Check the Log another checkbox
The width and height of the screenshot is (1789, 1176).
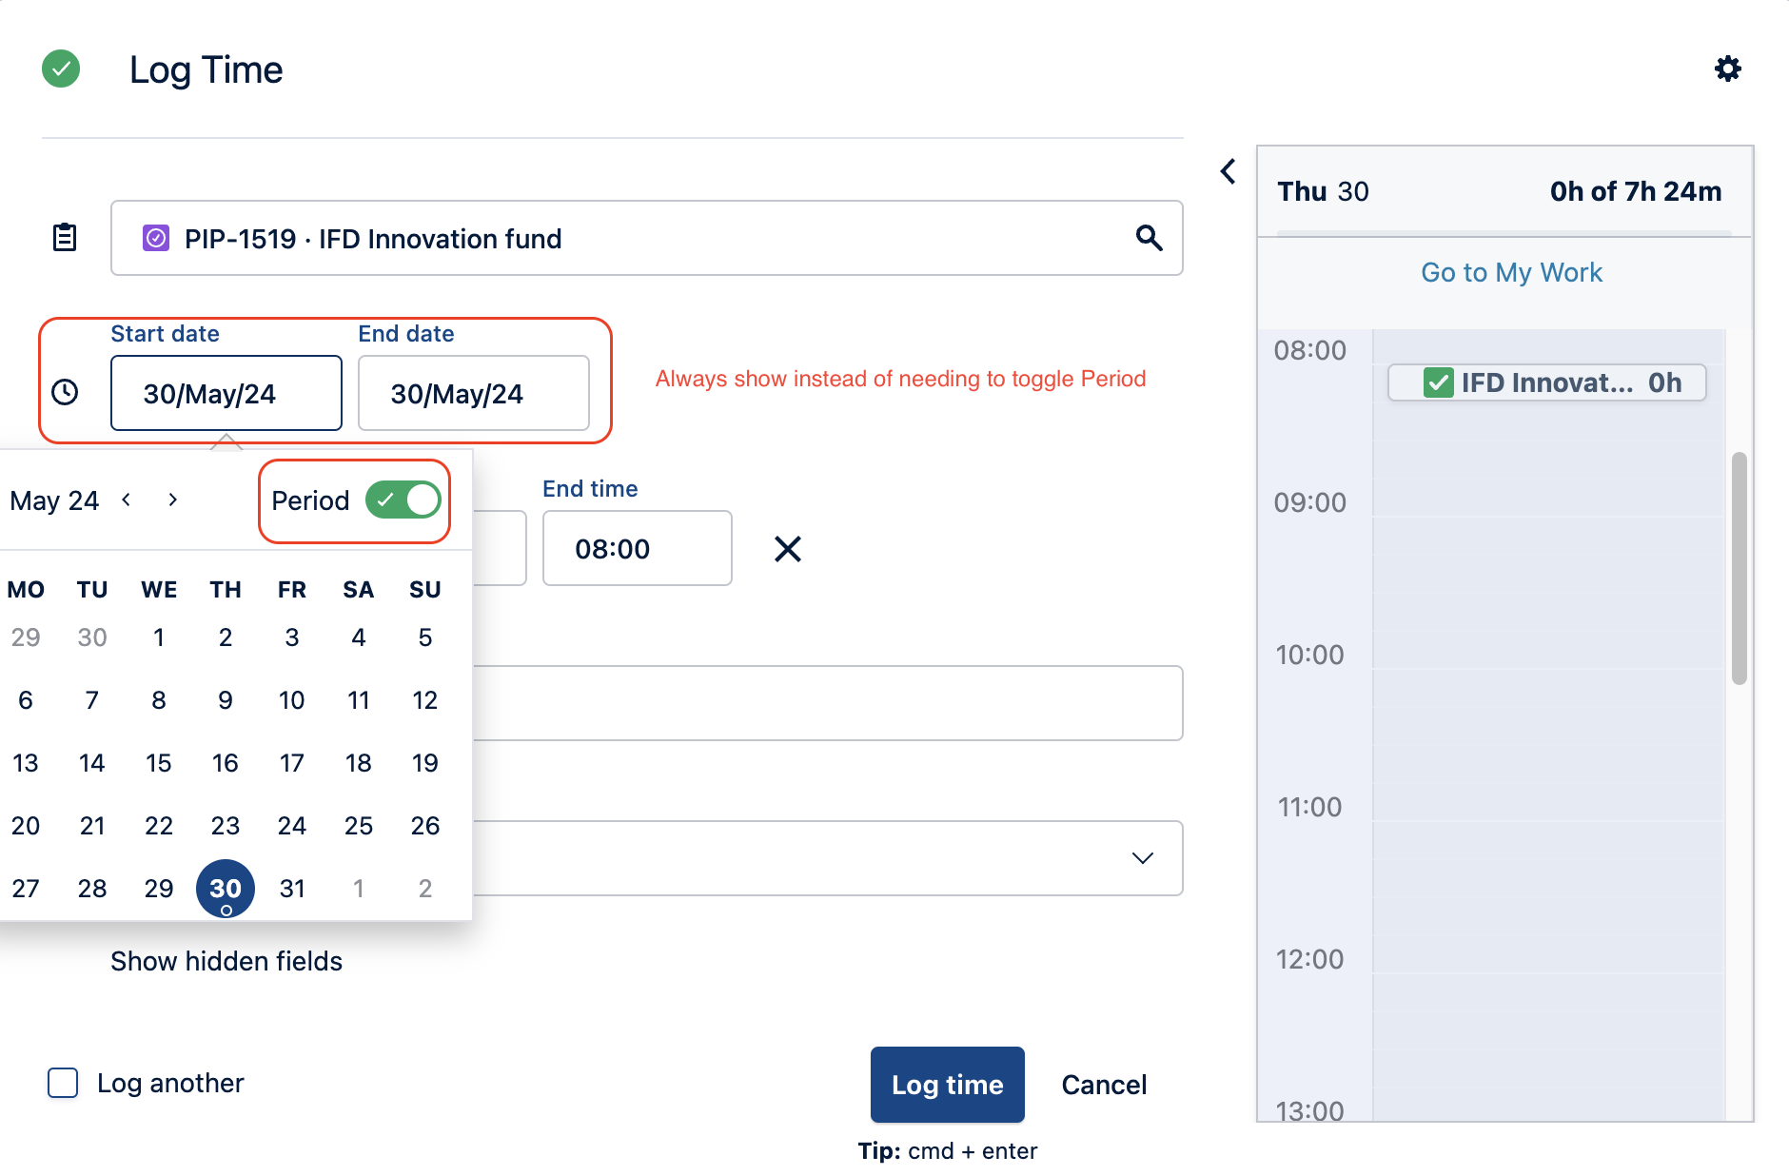point(63,1083)
